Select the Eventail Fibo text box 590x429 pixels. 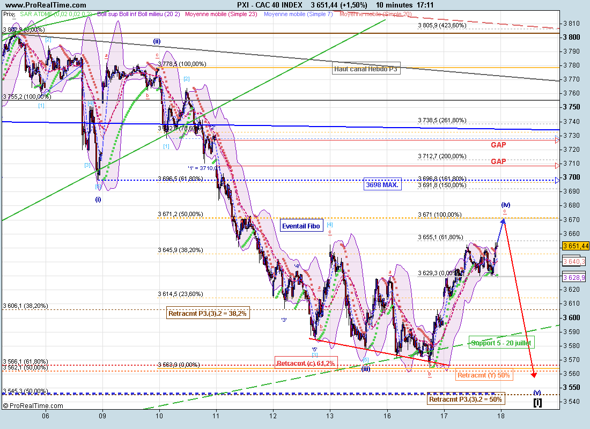click(x=300, y=226)
